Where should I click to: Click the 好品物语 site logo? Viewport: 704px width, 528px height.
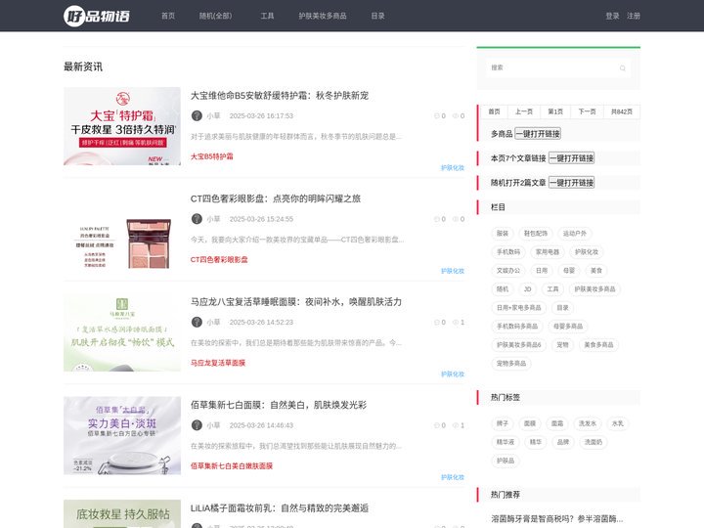(97, 17)
